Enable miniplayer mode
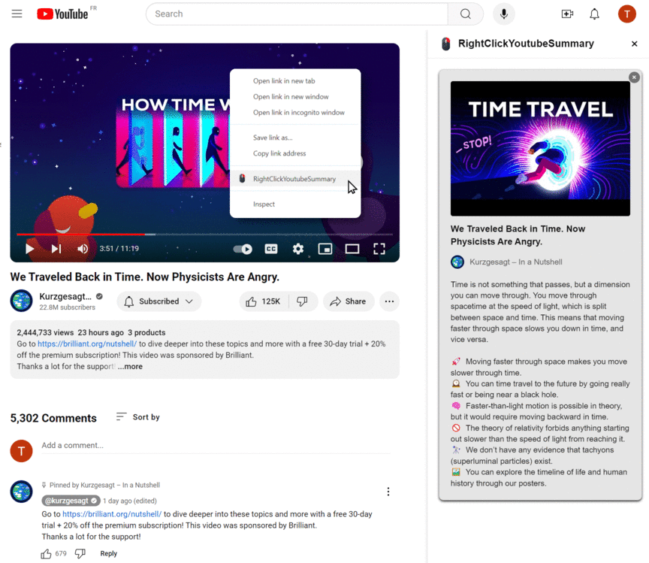This screenshot has width=649, height=563. (x=325, y=249)
